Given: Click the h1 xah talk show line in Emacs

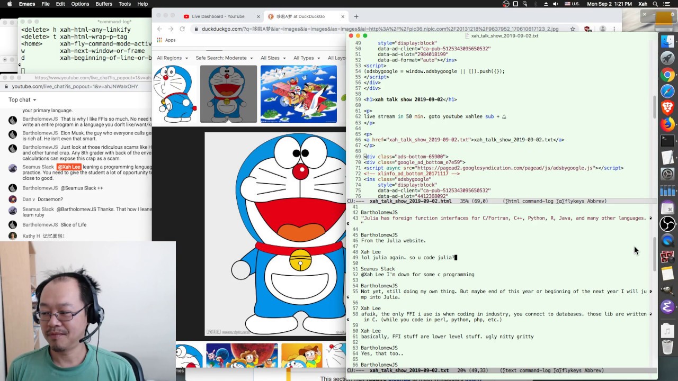Looking at the screenshot, I should pos(410,99).
